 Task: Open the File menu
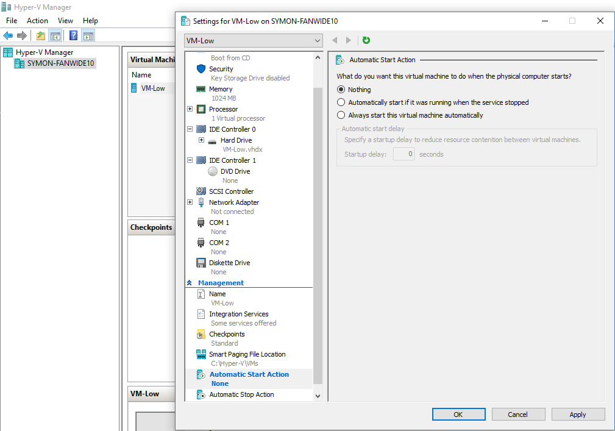(12, 20)
